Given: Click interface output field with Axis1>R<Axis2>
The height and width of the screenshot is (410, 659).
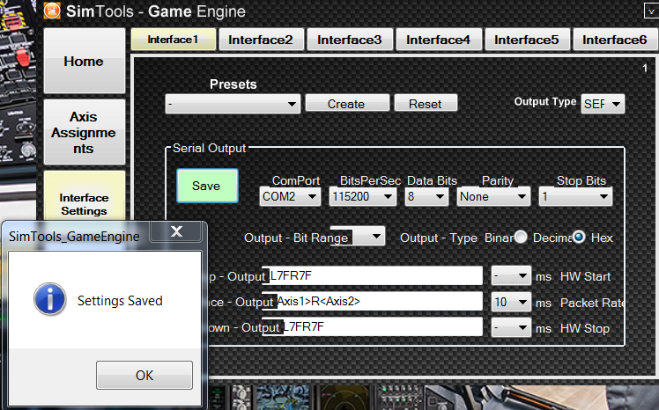Looking at the screenshot, I should pos(372,301).
